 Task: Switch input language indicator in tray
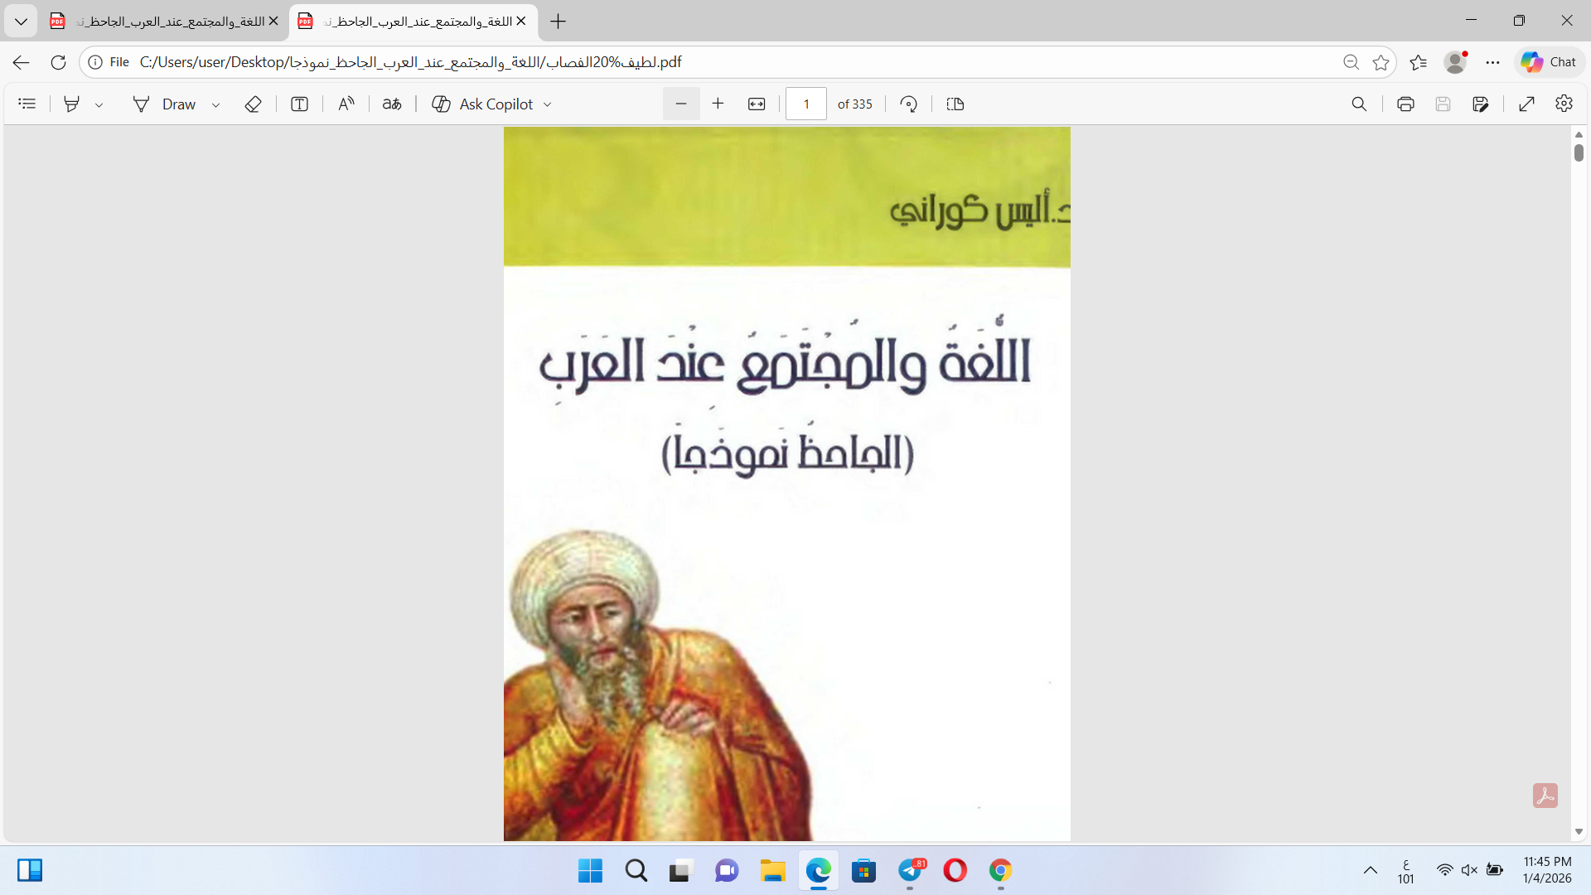[1406, 871]
